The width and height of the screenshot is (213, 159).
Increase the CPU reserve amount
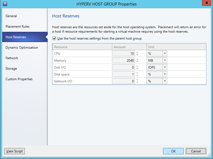[x=137, y=52]
